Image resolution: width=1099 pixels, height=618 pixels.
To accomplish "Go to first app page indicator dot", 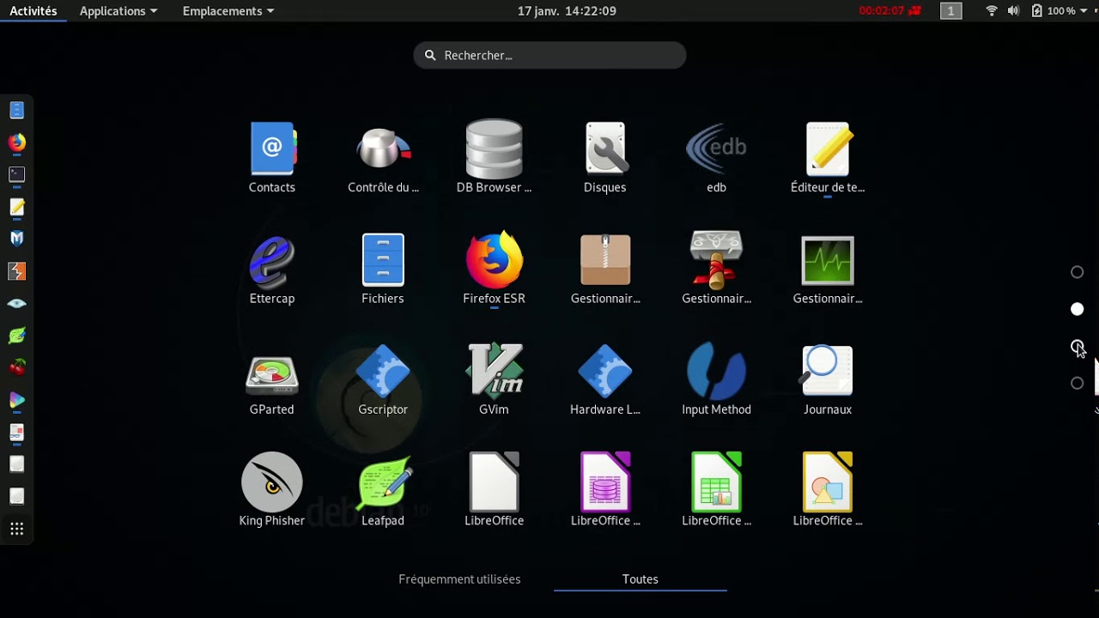I will click(x=1077, y=272).
